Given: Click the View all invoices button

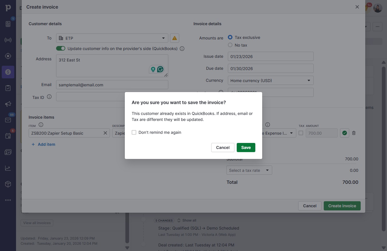Looking at the screenshot, I should 37,223.
